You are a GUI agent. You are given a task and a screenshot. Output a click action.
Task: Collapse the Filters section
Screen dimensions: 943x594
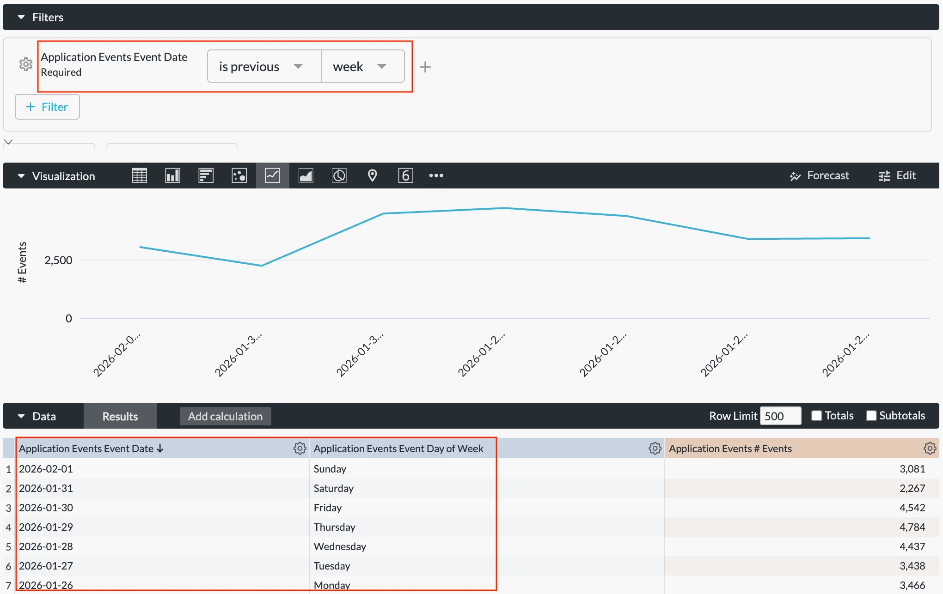tap(21, 17)
